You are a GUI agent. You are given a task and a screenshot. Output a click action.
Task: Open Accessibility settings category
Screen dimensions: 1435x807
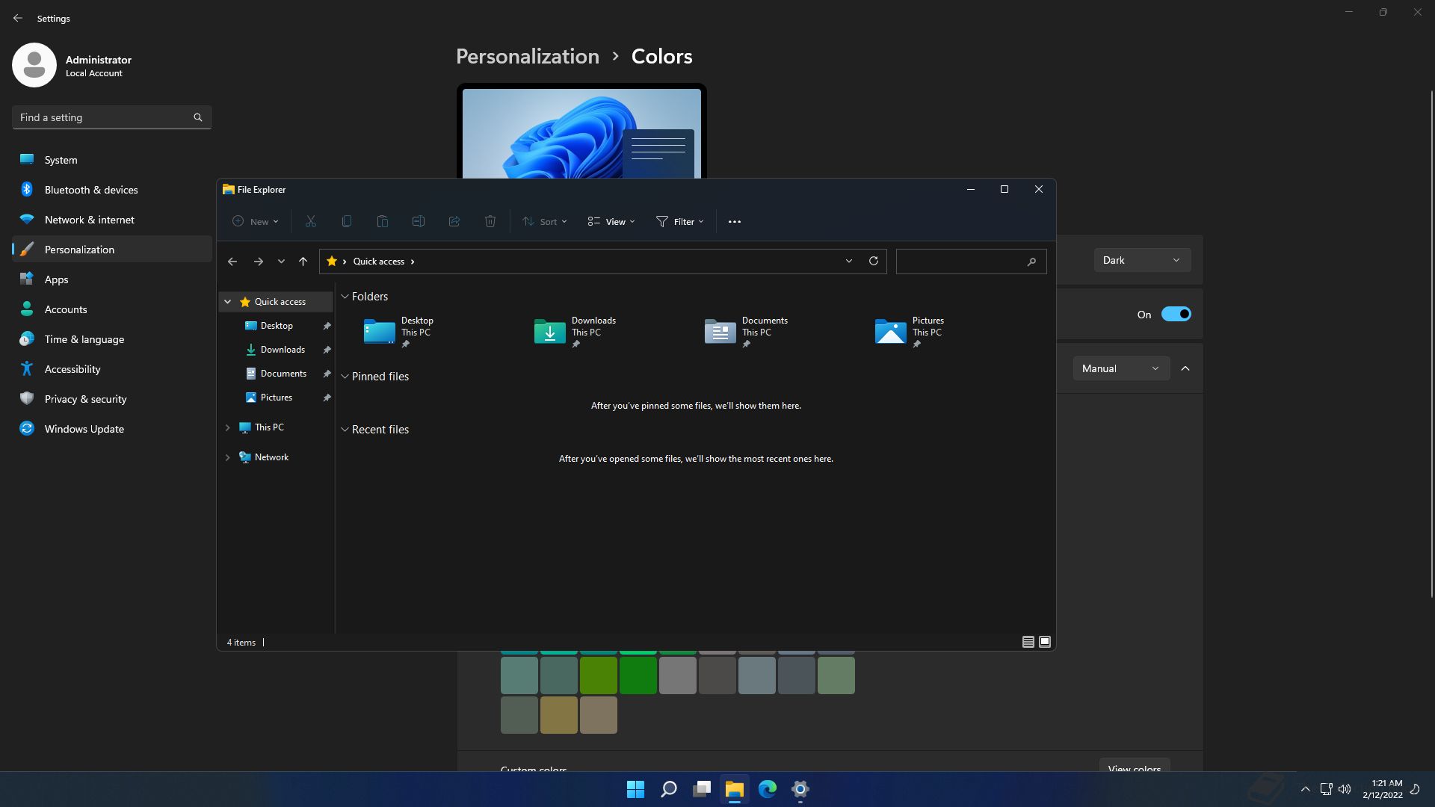pos(112,369)
